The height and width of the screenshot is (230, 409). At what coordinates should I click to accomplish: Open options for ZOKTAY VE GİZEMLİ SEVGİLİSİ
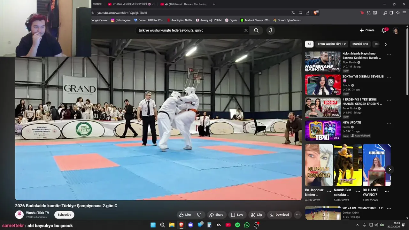[389, 77]
